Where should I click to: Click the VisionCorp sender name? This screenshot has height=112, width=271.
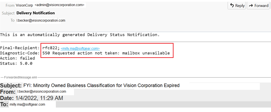coord(24,5)
